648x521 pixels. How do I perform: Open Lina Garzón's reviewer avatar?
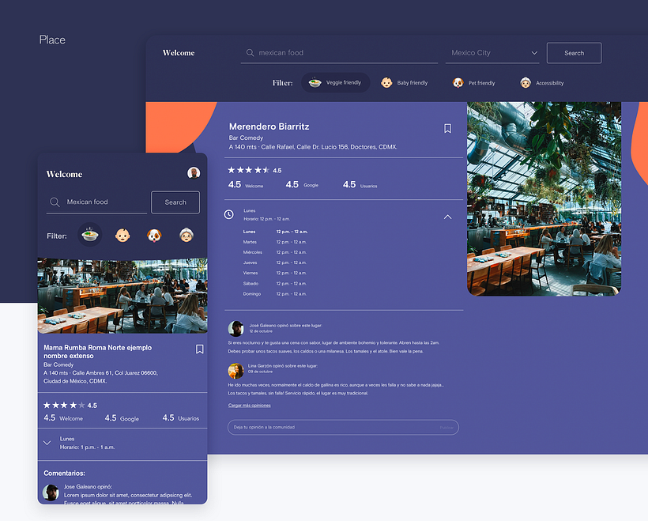(x=235, y=371)
